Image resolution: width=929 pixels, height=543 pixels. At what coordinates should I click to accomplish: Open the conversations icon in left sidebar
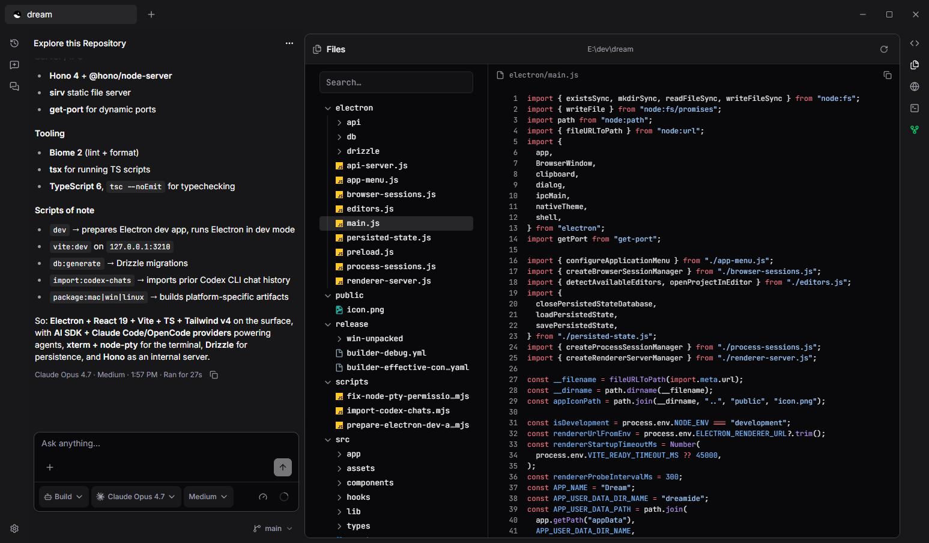coord(14,86)
